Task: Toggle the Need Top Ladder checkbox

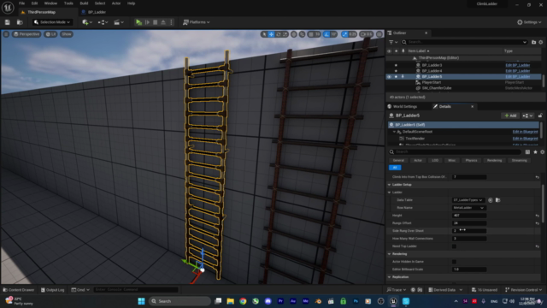Action: click(x=454, y=246)
